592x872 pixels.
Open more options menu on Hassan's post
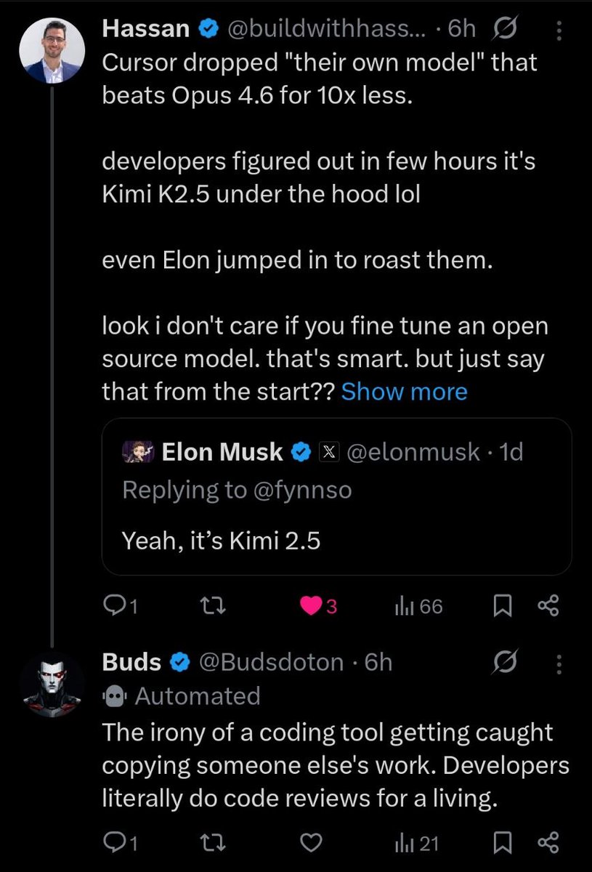click(x=558, y=30)
